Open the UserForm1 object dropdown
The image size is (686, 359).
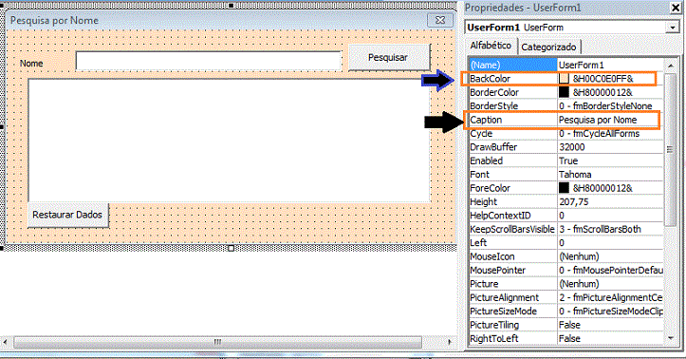tap(672, 28)
